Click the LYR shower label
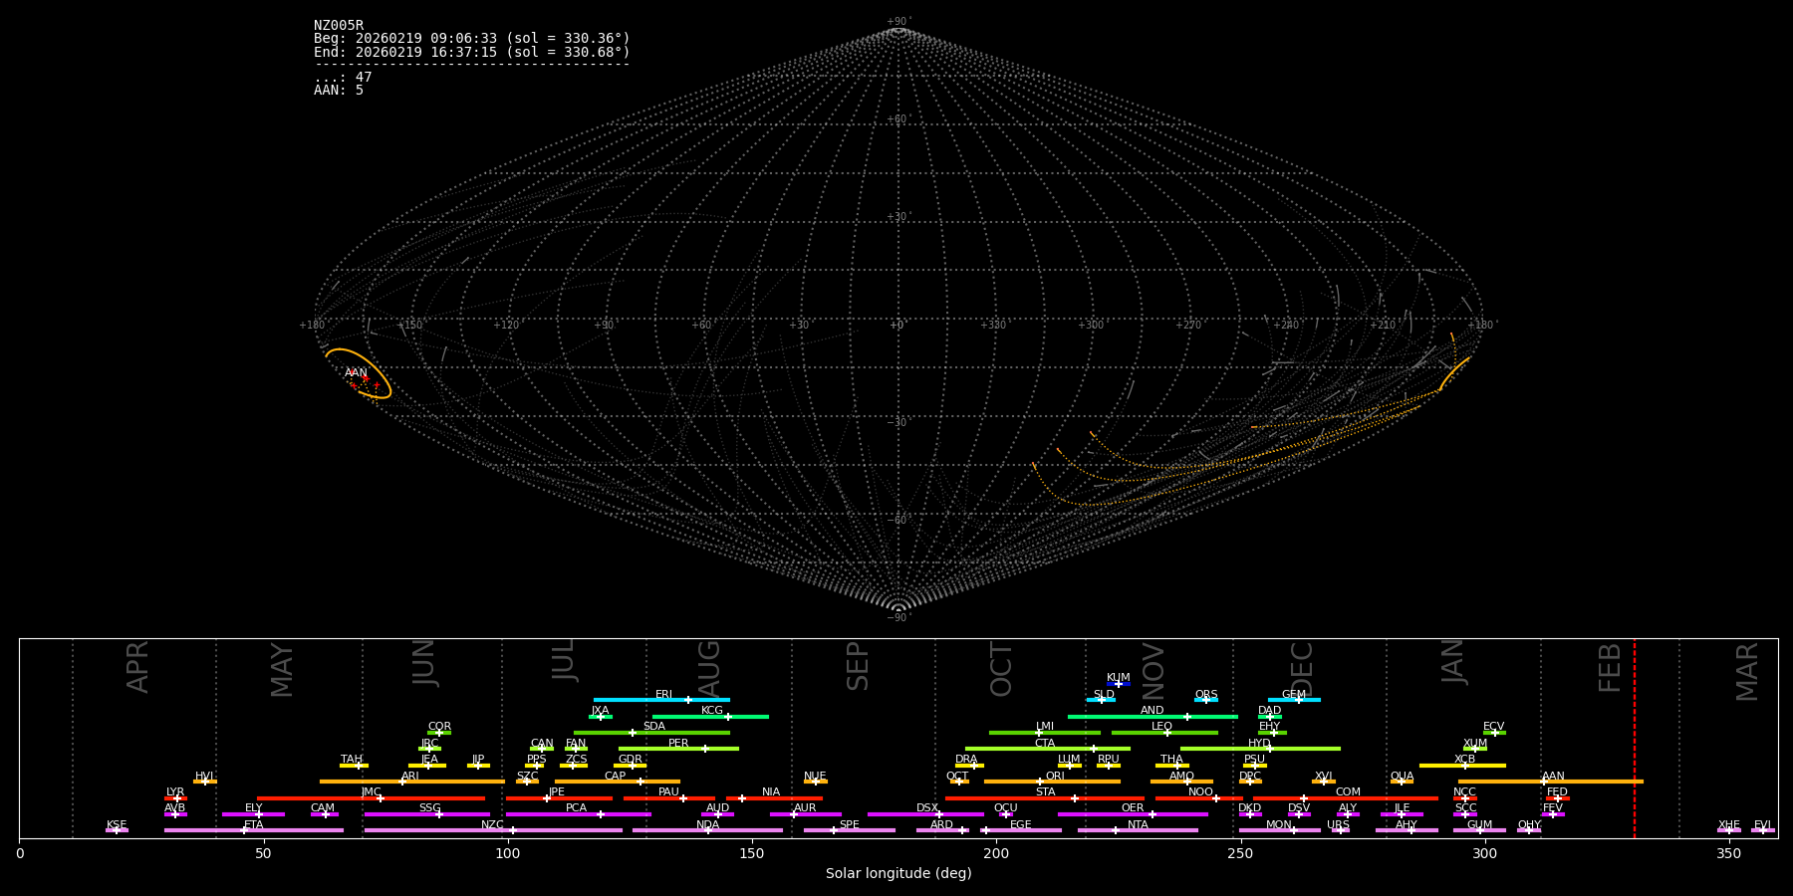Screen dimensions: 1793x896 (175, 792)
